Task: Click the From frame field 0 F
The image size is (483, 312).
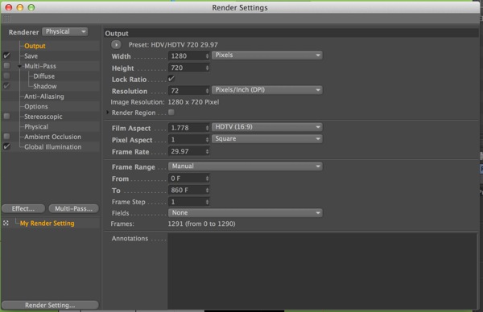Action: (x=186, y=179)
